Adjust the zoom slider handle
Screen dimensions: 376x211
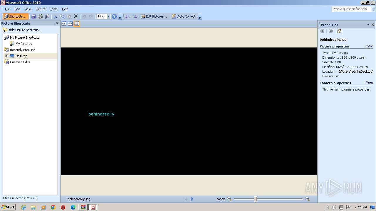[256, 199]
